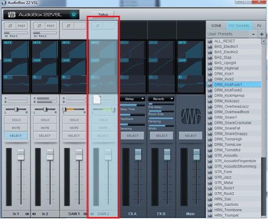Click the icon beside DRM_Kick2 preset
Screen dimensions: 268x219
[210, 79]
